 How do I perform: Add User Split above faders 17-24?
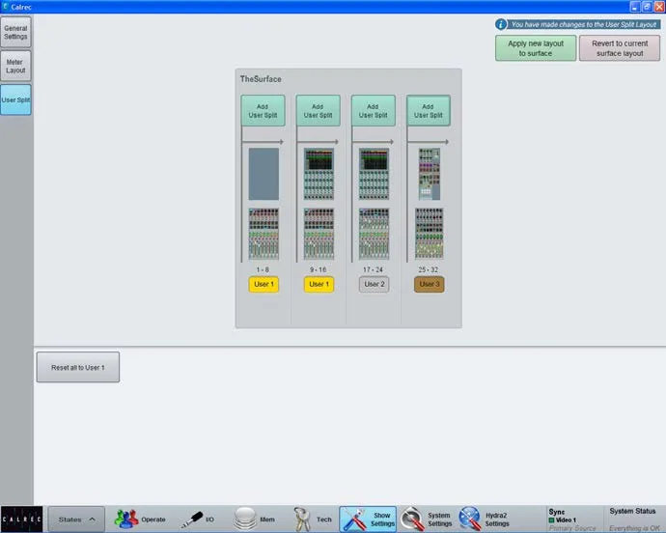coord(374,110)
